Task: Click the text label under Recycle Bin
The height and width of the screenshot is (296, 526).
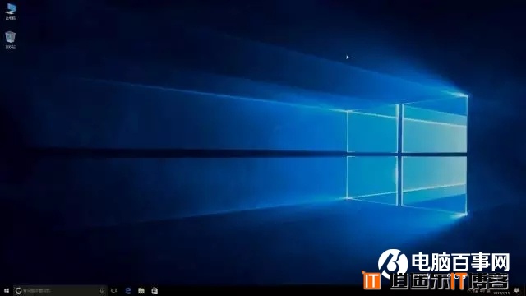Action: click(11, 47)
